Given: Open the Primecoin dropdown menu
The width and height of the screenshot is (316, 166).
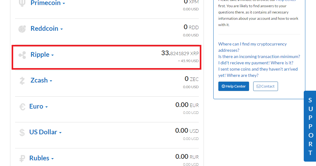Looking at the screenshot, I should click(48, 3).
